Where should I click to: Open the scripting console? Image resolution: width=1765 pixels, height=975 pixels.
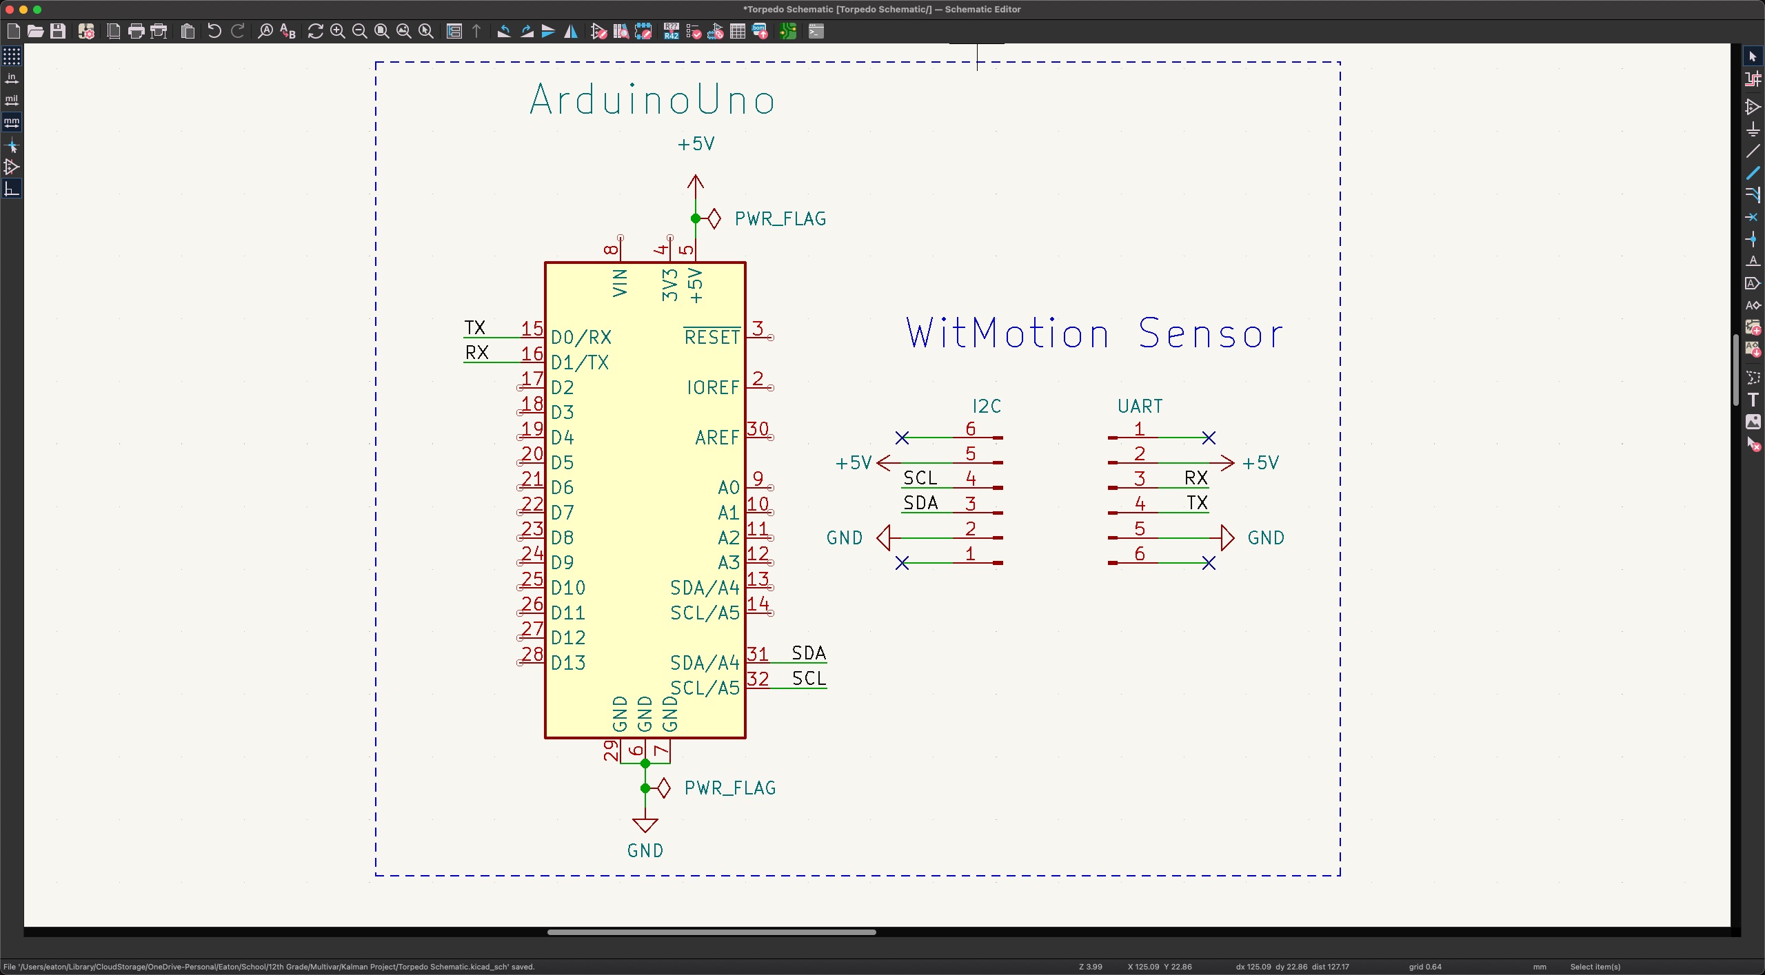click(816, 31)
